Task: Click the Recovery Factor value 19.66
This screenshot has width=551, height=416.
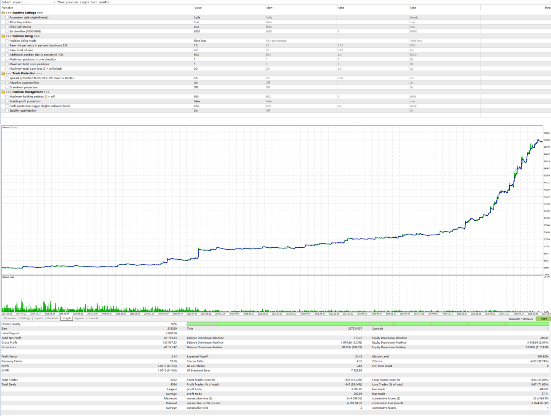Action: tap(173, 361)
